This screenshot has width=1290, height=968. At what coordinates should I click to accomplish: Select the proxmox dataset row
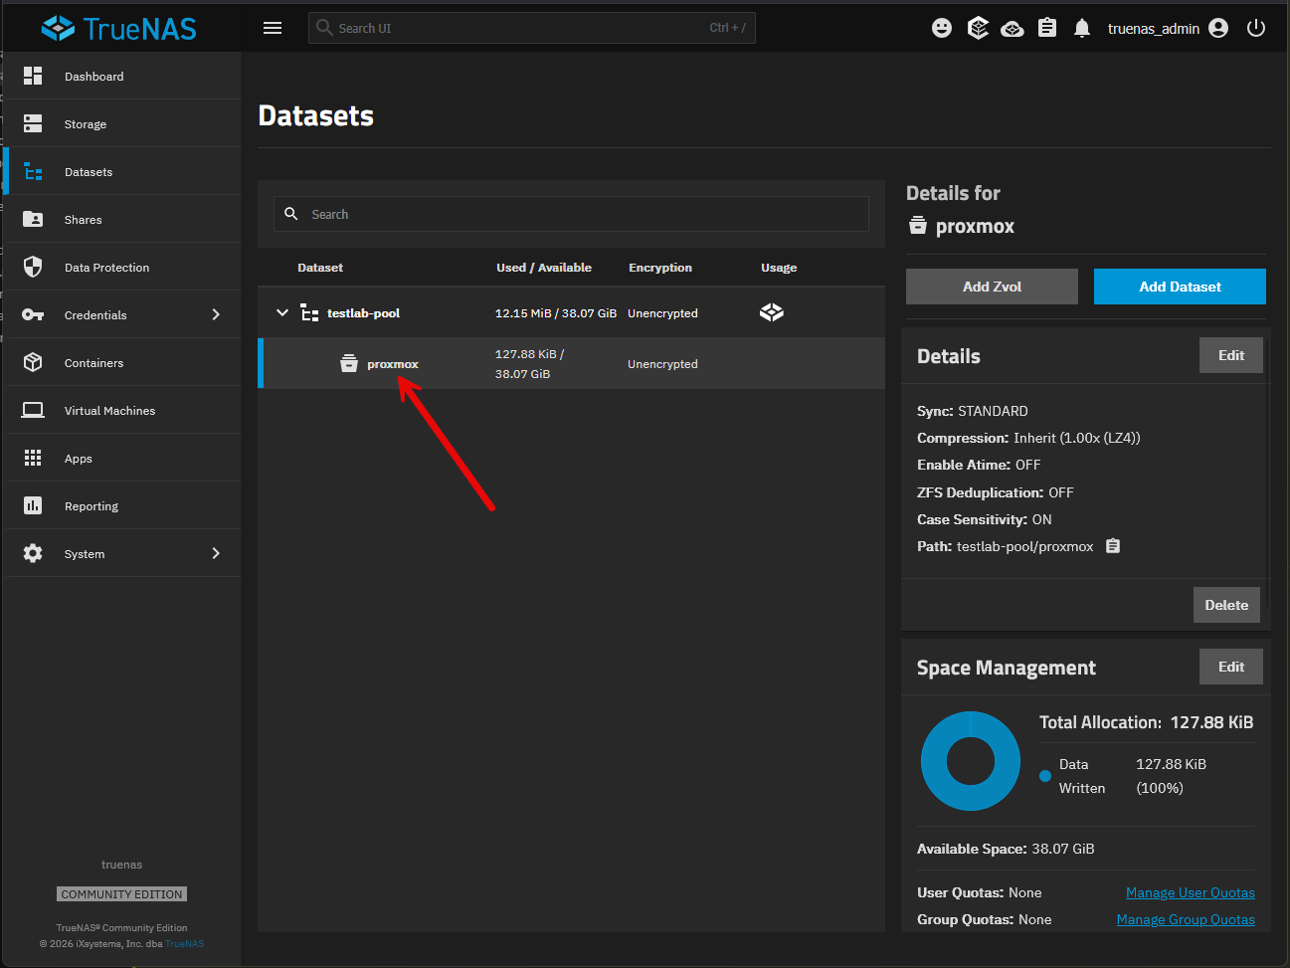tap(571, 363)
